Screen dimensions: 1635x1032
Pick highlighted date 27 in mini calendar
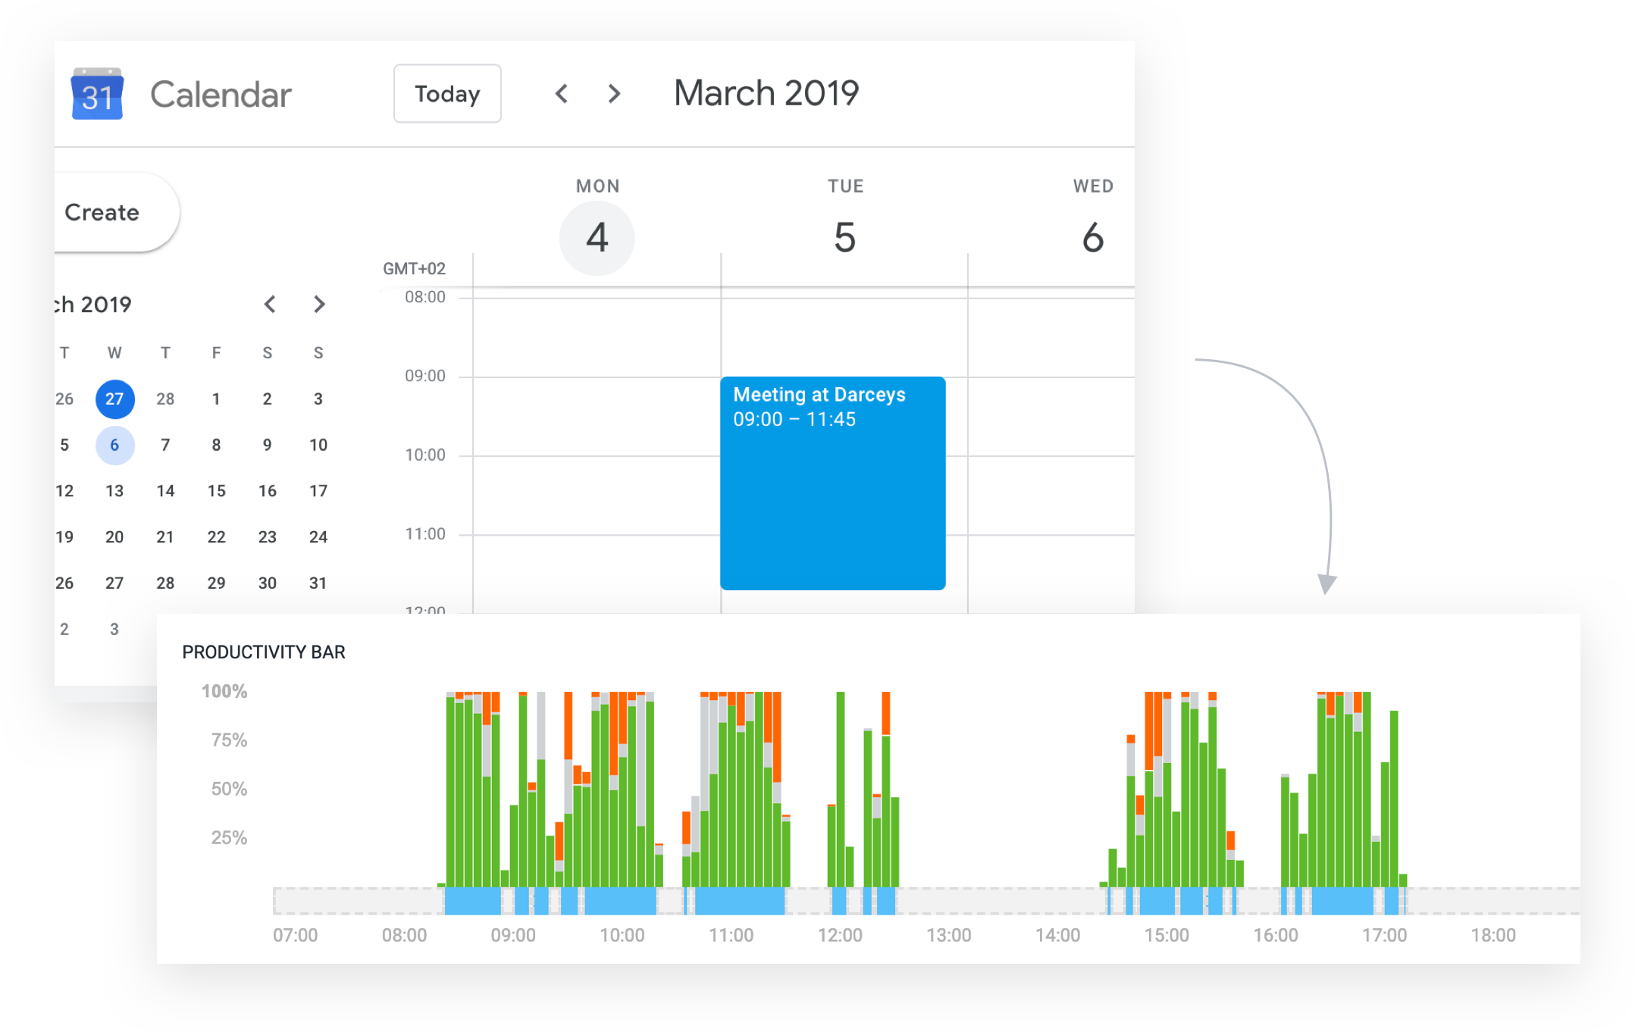pos(114,399)
